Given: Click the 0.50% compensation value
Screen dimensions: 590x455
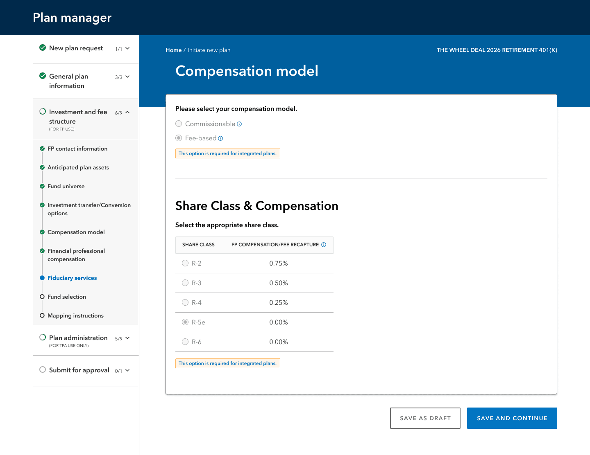Looking at the screenshot, I should pos(279,283).
